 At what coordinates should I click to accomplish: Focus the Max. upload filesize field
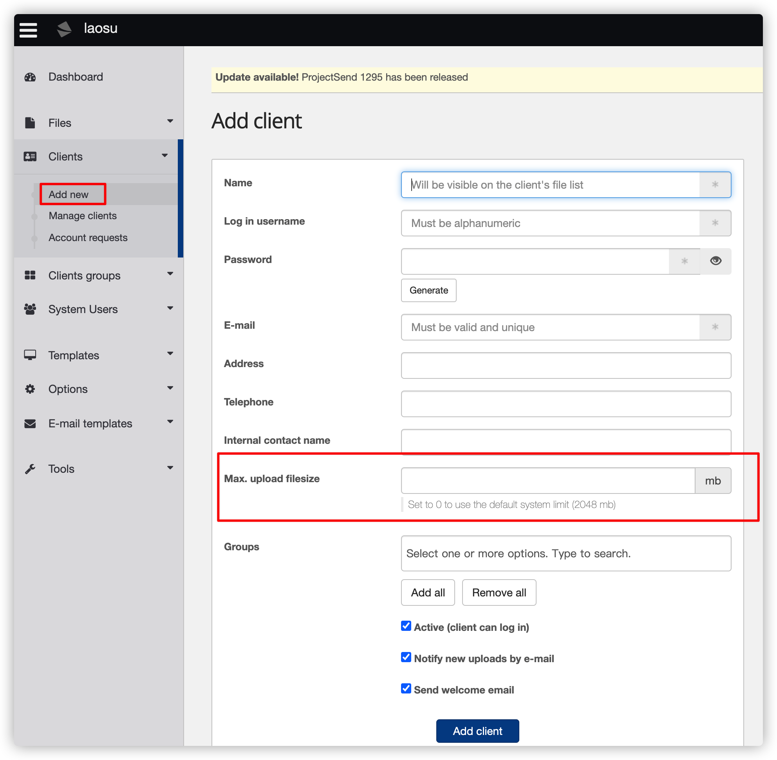(x=548, y=480)
